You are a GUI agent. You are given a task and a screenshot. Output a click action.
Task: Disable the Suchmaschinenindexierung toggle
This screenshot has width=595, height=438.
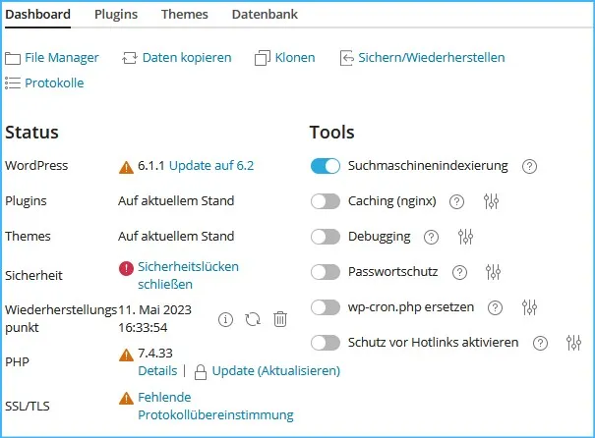click(326, 166)
